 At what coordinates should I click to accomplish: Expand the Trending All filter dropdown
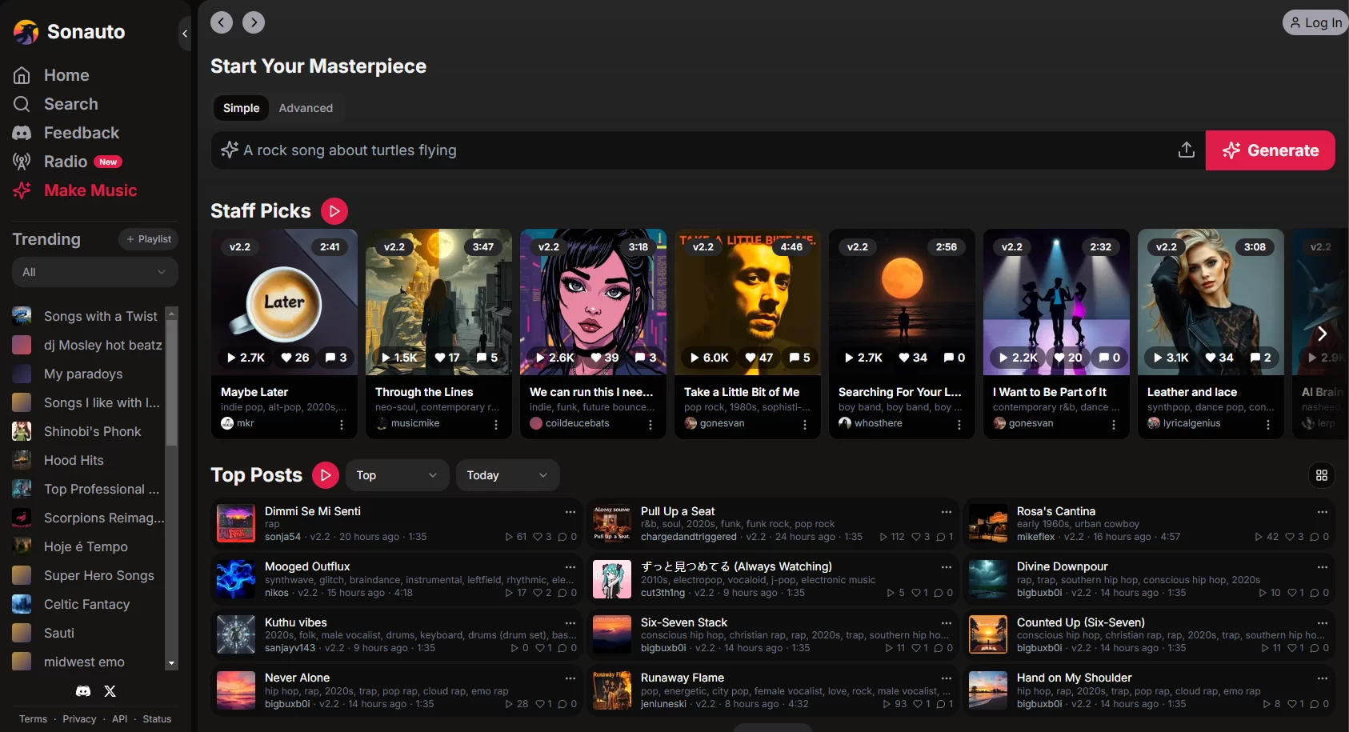point(94,272)
